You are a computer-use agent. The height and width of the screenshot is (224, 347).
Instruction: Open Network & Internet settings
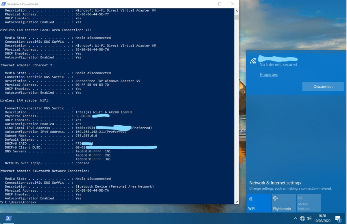click(x=275, y=183)
